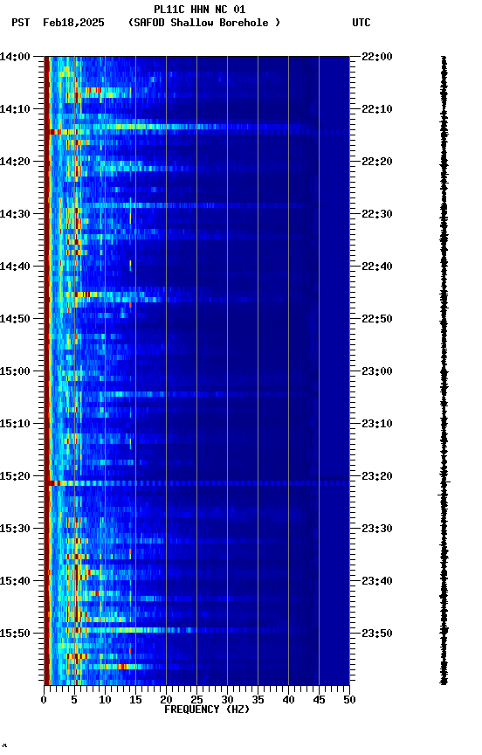Screen dimensions: 482x755
Task: Click the '35' frequency axis label
Action: point(258,700)
